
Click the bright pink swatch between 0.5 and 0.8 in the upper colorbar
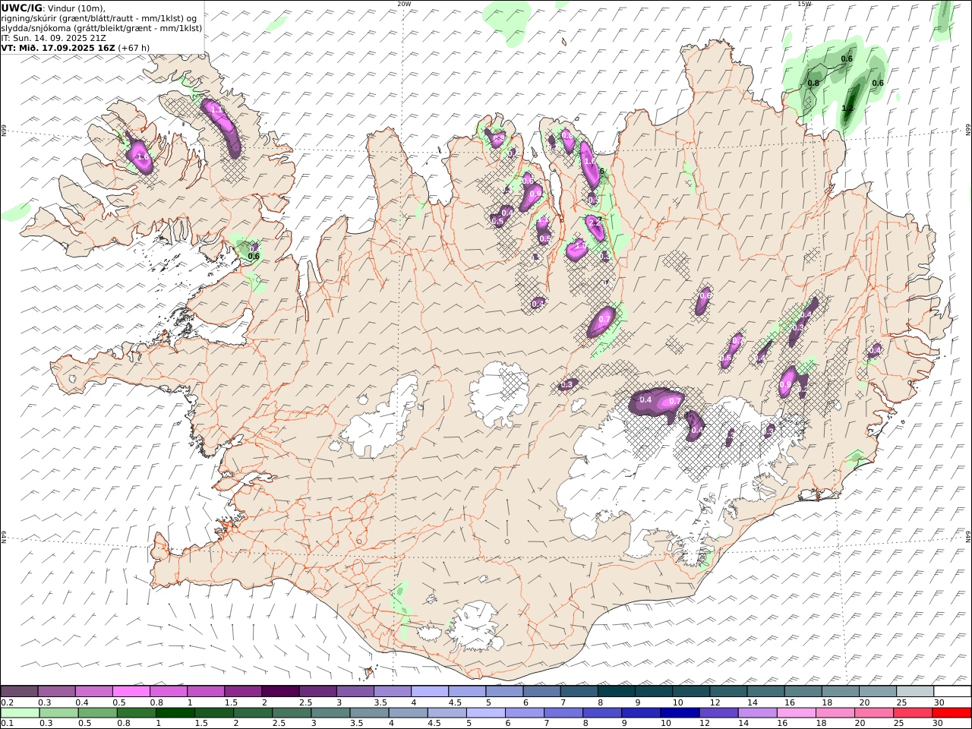coord(131,692)
